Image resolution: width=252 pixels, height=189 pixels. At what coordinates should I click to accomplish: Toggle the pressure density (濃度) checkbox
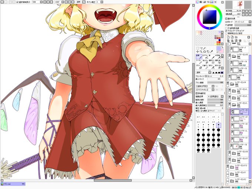click(202, 111)
